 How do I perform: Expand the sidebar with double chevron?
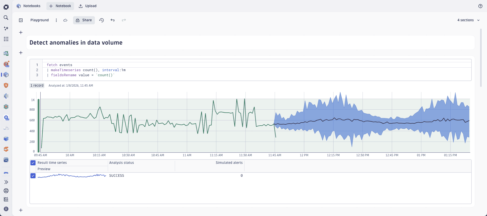[x=6, y=182]
